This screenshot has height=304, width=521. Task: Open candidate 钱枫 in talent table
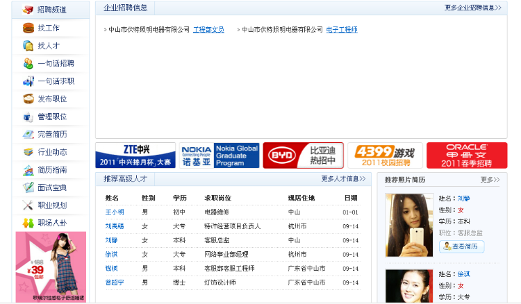[x=111, y=269]
